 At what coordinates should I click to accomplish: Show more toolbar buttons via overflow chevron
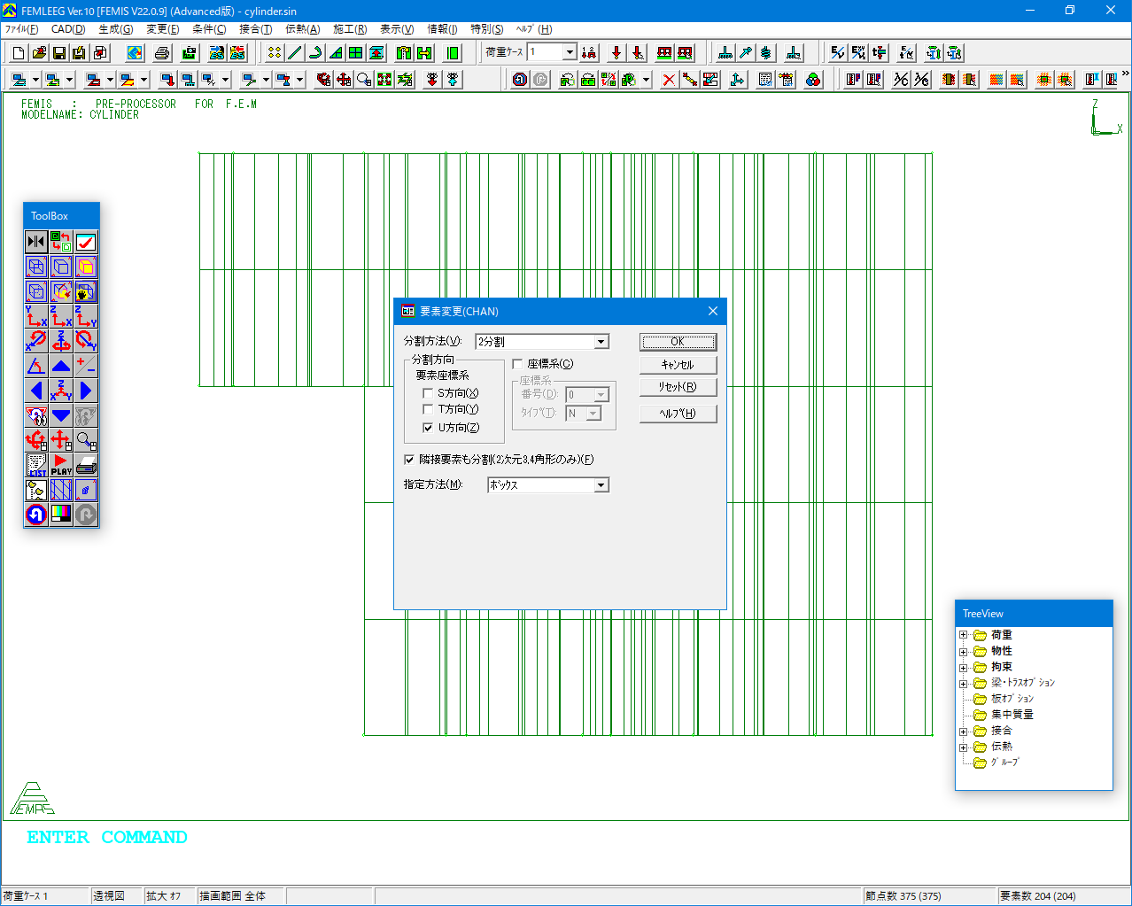coord(1126,74)
